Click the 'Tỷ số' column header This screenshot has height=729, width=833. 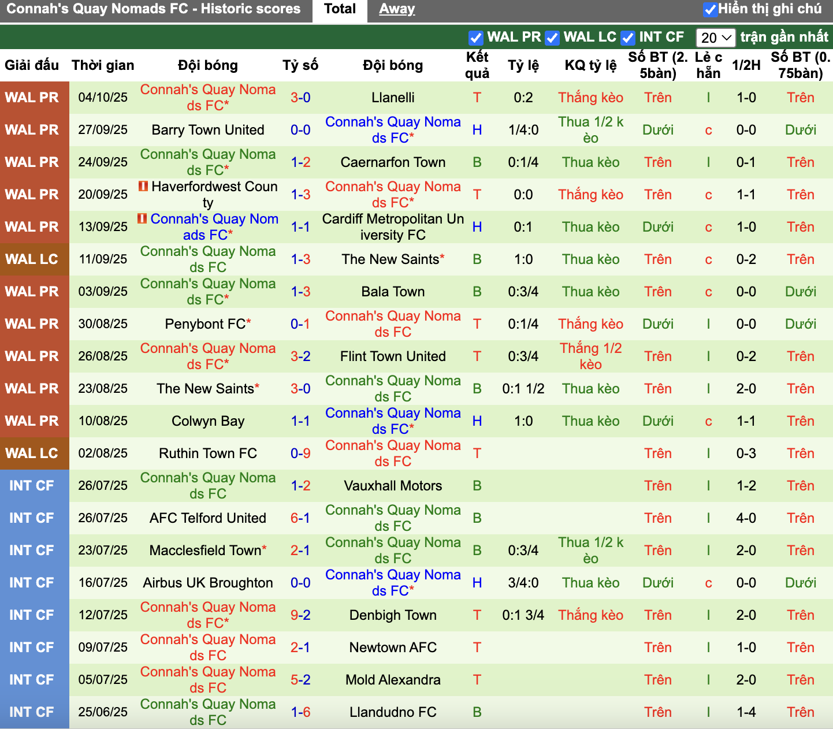(300, 65)
